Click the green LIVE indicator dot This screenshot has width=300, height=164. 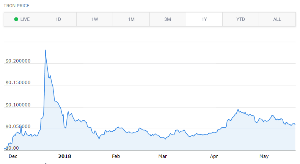click(x=16, y=19)
